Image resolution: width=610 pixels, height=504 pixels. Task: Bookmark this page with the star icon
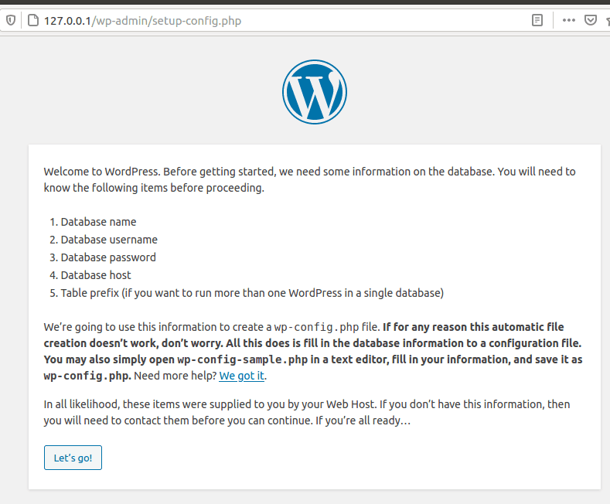coord(606,21)
